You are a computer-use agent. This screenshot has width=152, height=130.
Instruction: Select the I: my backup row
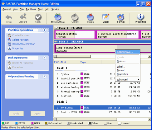102,108
